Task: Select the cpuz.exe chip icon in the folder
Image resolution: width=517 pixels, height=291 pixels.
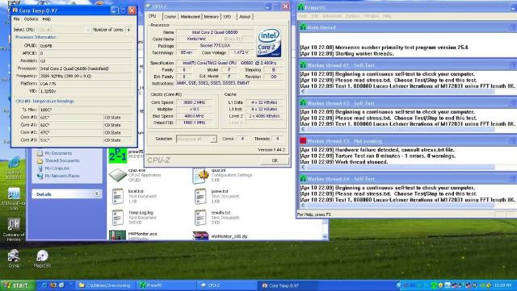Action: (x=118, y=175)
